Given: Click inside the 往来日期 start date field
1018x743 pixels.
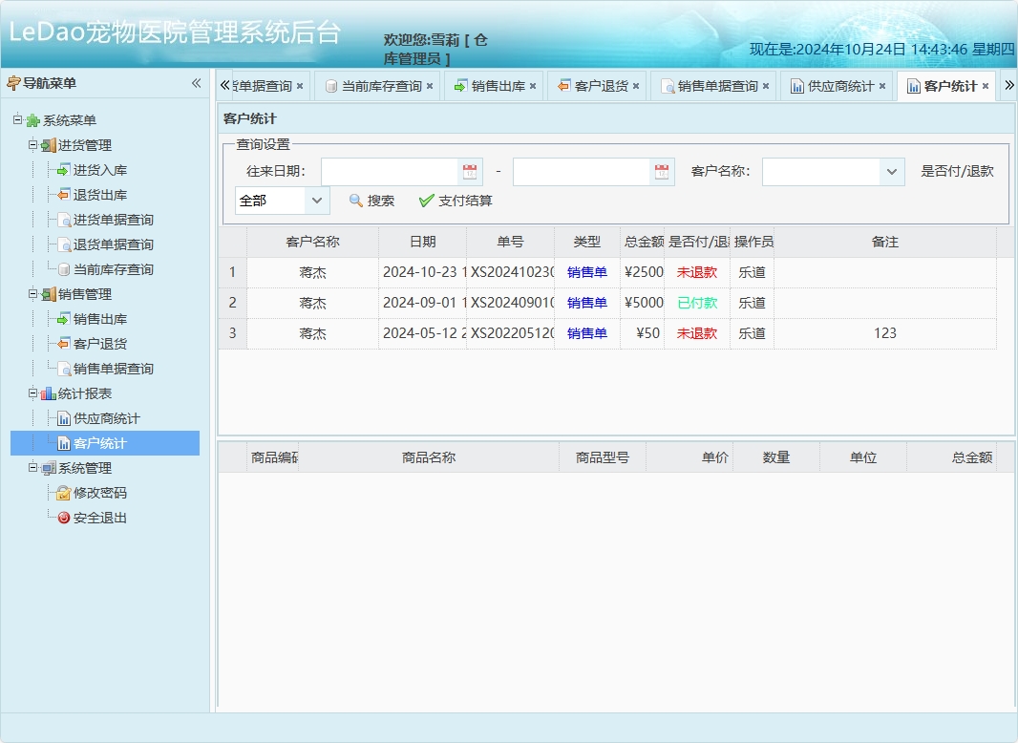Looking at the screenshot, I should 392,171.
